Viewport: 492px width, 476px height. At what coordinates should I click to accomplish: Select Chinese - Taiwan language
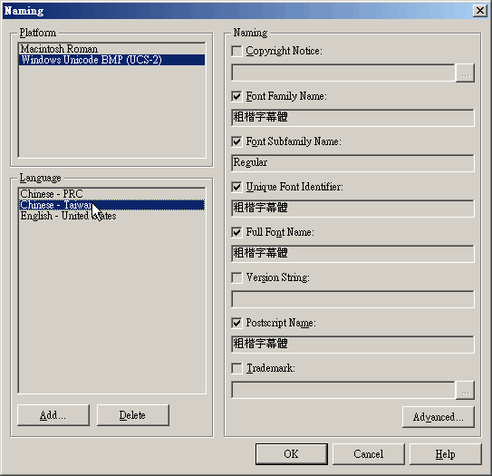click(x=111, y=205)
